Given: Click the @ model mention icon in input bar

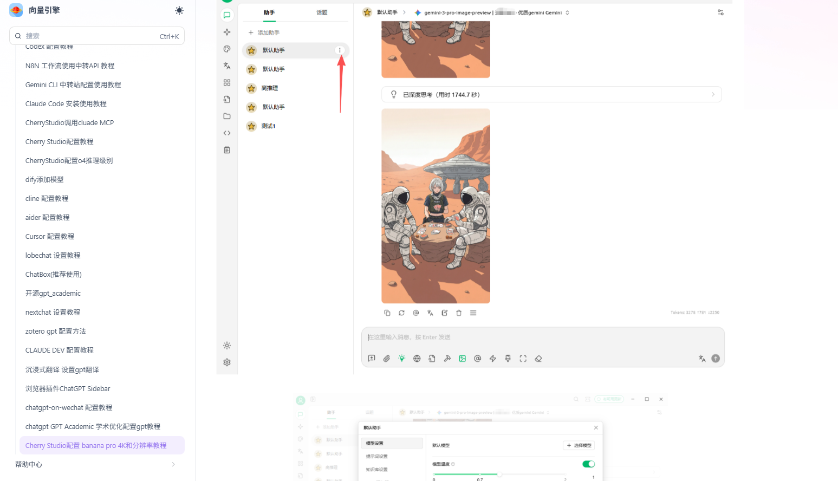Looking at the screenshot, I should [x=478, y=359].
